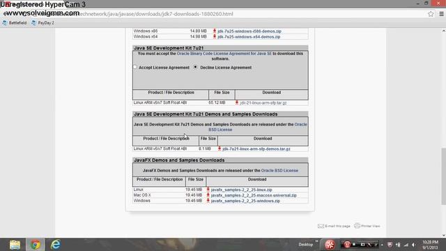This screenshot has height=251, width=446.
Task: Click 'Windows x64' row label
Action: tap(146, 36)
